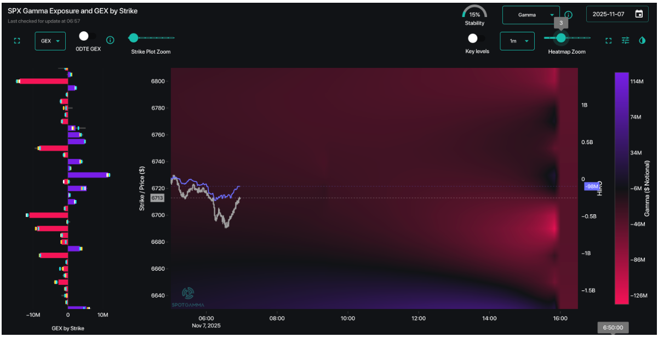
Task: Open the heatmap settings sliders icon
Action: click(625, 41)
